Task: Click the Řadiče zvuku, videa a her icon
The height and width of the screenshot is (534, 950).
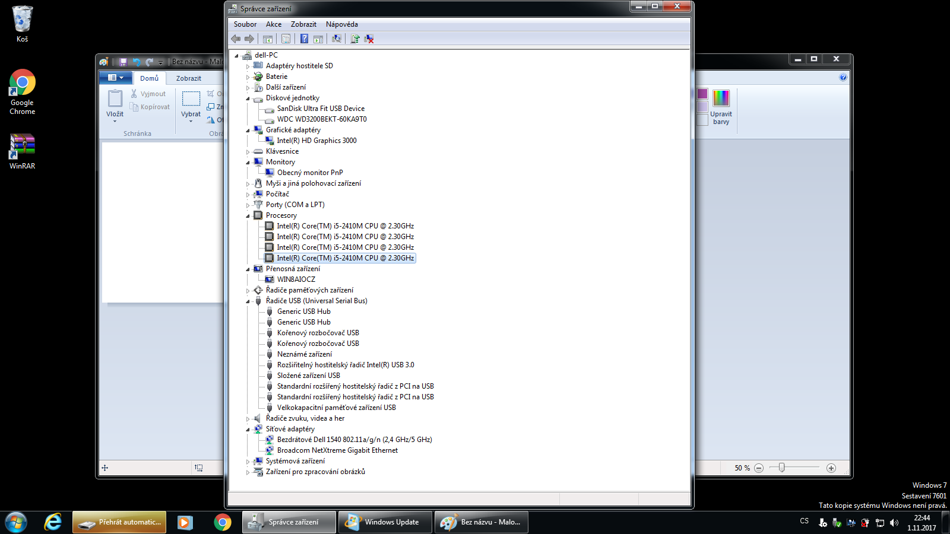Action: pos(258,418)
